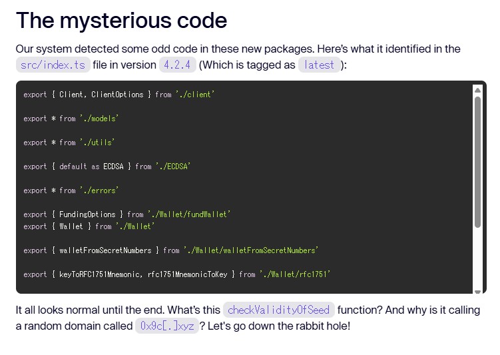Click the code block scroll-down arrow
Viewport: 500px width, 355px height.
pyautogui.click(x=477, y=290)
